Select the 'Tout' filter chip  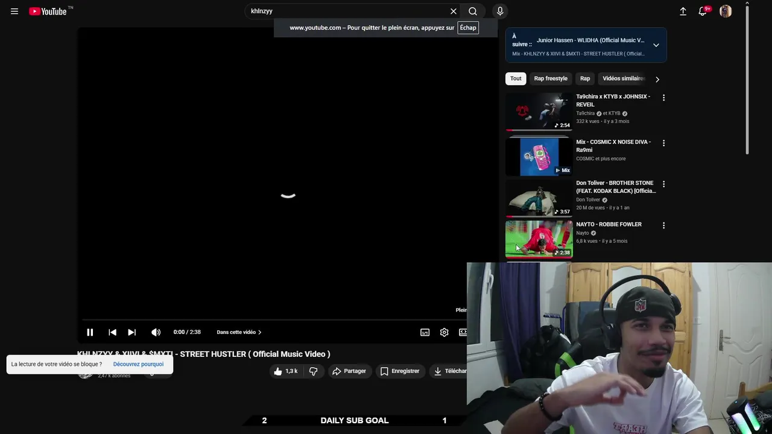coord(516,78)
